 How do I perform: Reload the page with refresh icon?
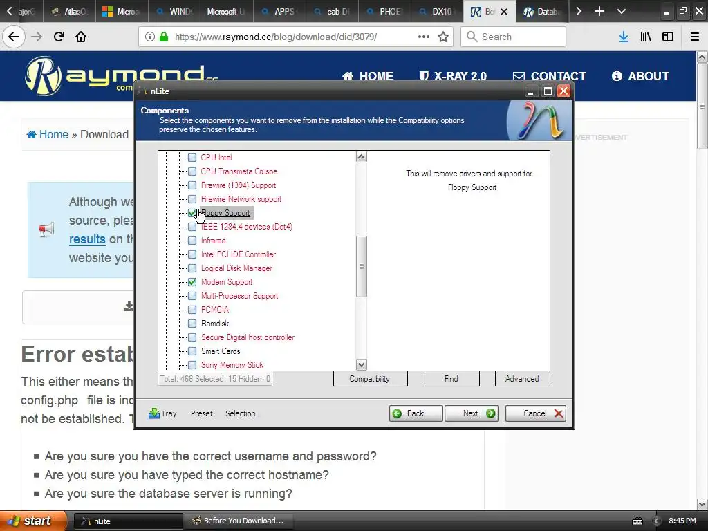point(59,37)
